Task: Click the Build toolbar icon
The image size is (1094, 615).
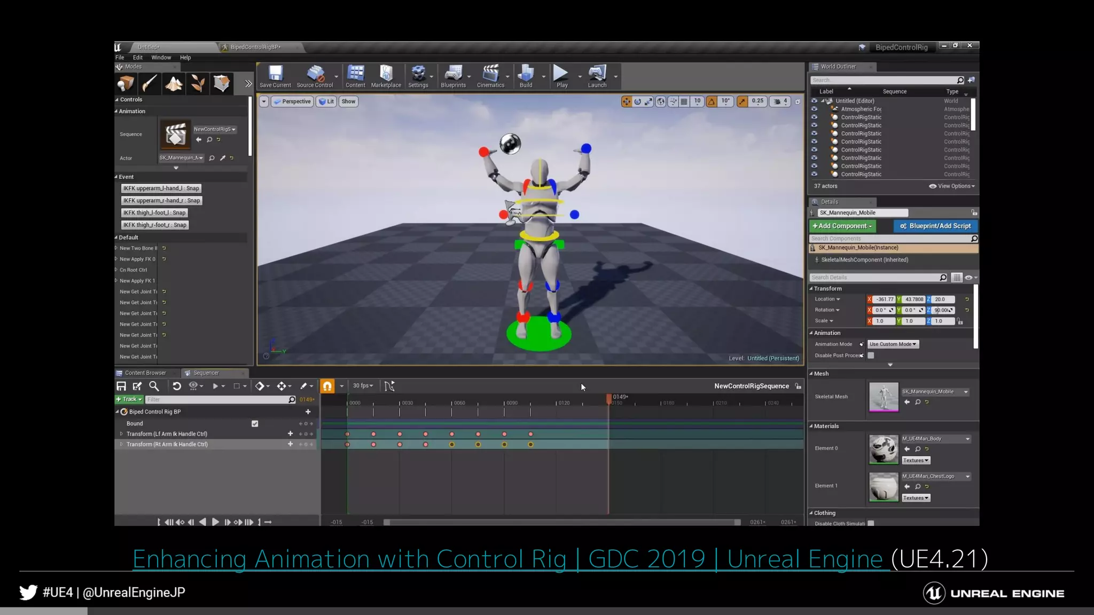Action: (x=526, y=76)
